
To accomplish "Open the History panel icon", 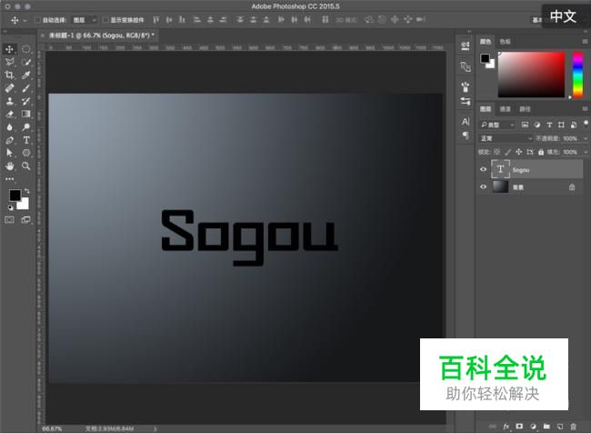I will pos(466,45).
